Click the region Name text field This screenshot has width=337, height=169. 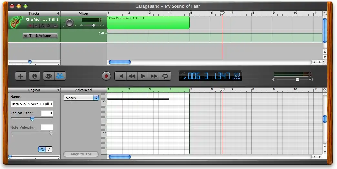(x=32, y=104)
